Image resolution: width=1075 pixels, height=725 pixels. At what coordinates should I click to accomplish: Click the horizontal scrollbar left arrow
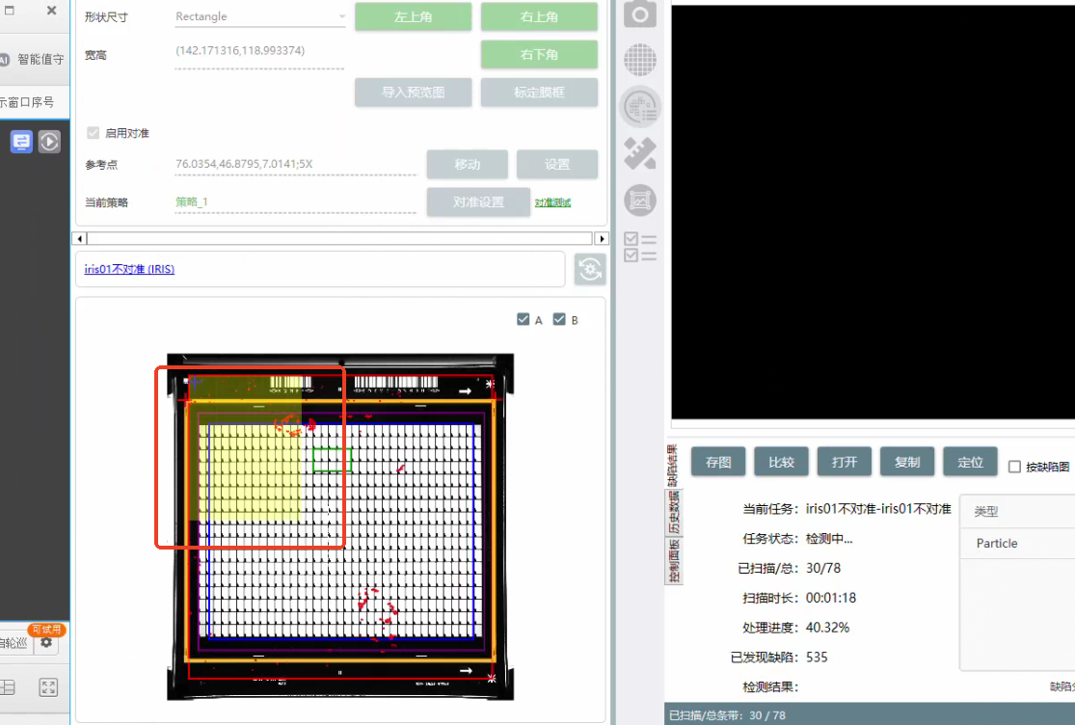pyautogui.click(x=81, y=238)
